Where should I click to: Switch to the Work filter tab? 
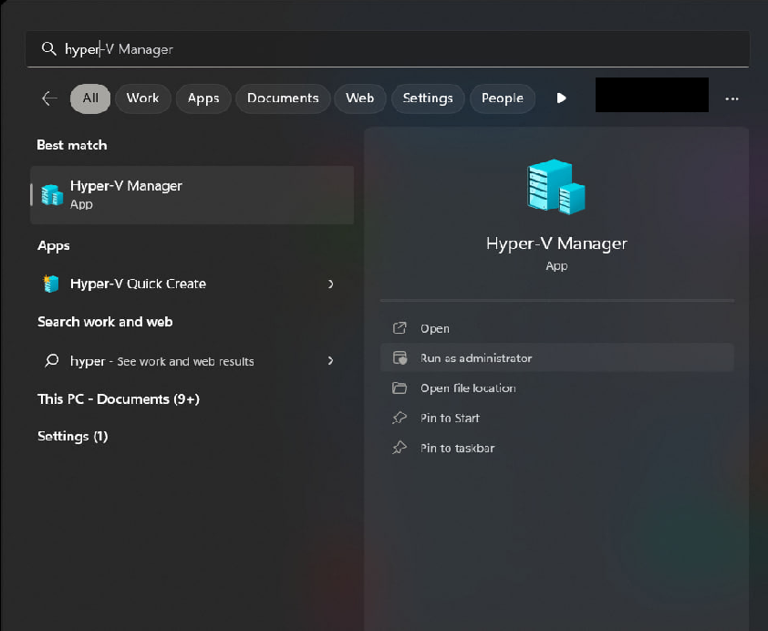coord(142,98)
